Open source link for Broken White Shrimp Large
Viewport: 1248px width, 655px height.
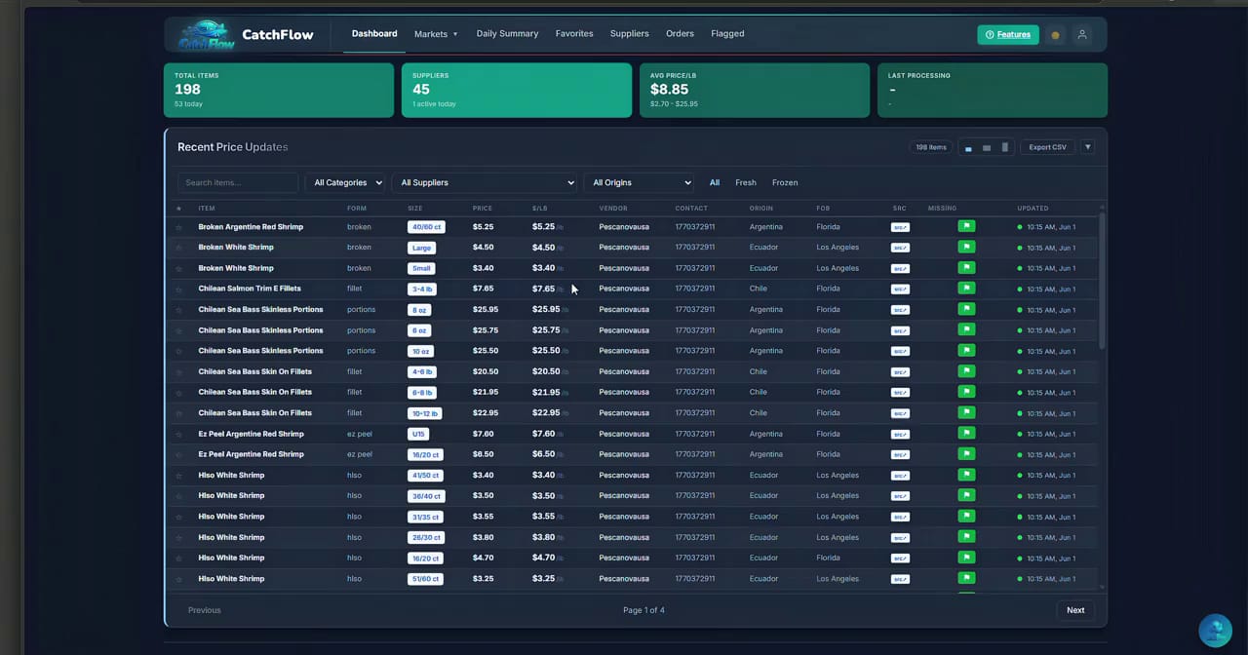point(900,248)
